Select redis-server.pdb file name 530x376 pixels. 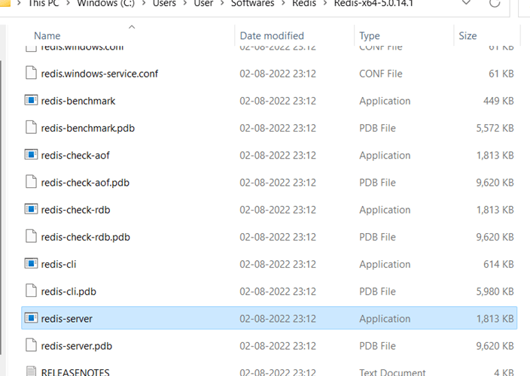coord(76,346)
